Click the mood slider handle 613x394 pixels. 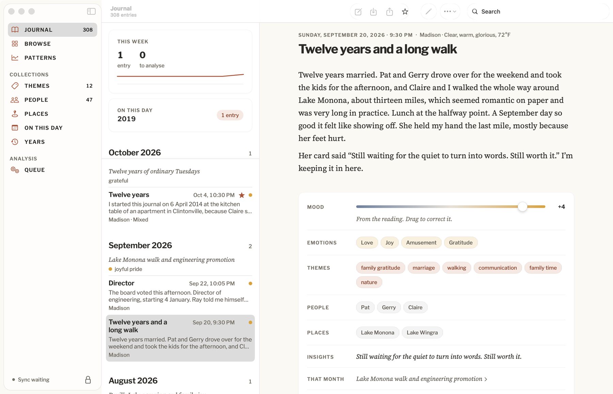coord(522,206)
